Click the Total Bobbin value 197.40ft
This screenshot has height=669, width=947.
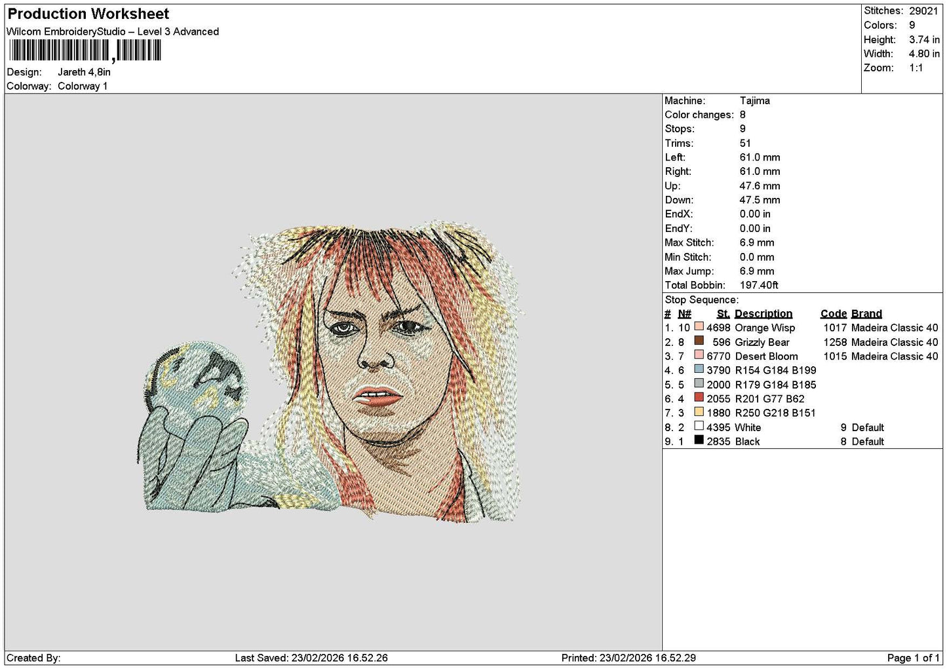[759, 285]
